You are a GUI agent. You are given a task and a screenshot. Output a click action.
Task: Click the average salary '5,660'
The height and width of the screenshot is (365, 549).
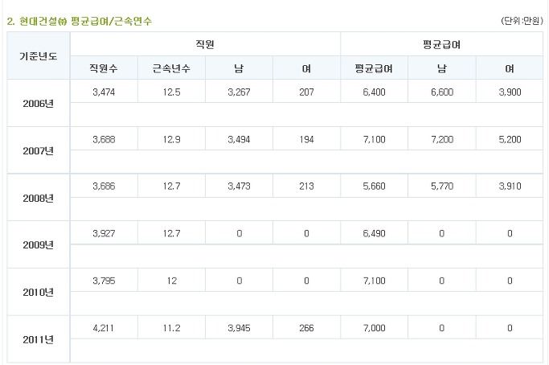(x=374, y=186)
